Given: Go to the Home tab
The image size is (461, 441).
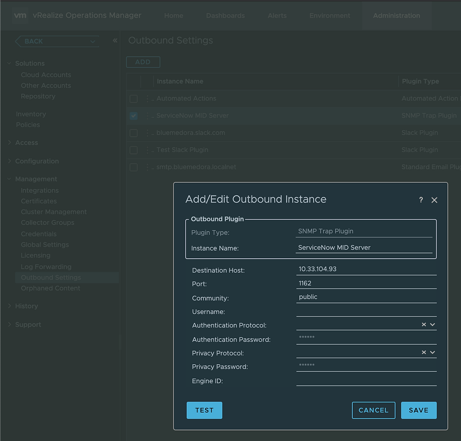Looking at the screenshot, I should 174,16.
